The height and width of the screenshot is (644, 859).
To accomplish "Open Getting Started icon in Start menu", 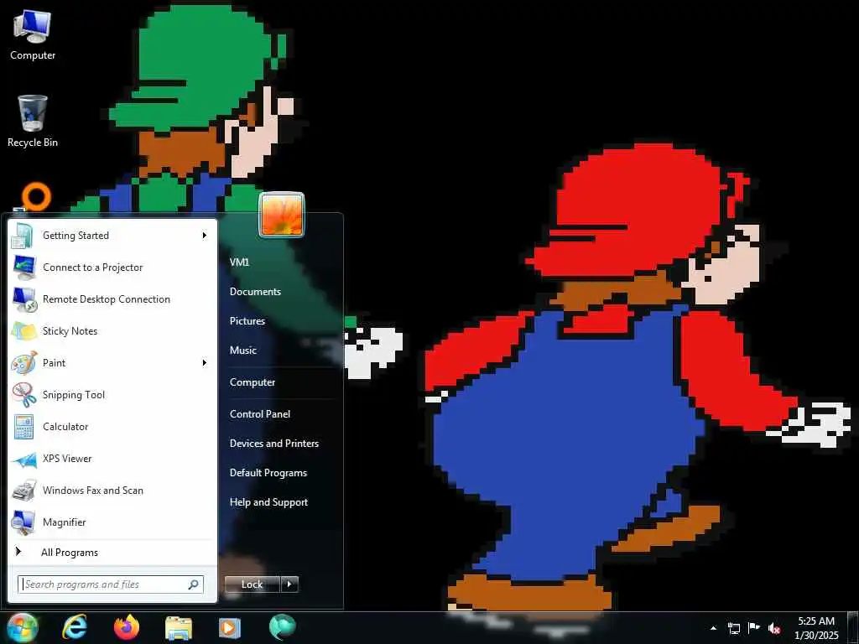I will point(23,236).
